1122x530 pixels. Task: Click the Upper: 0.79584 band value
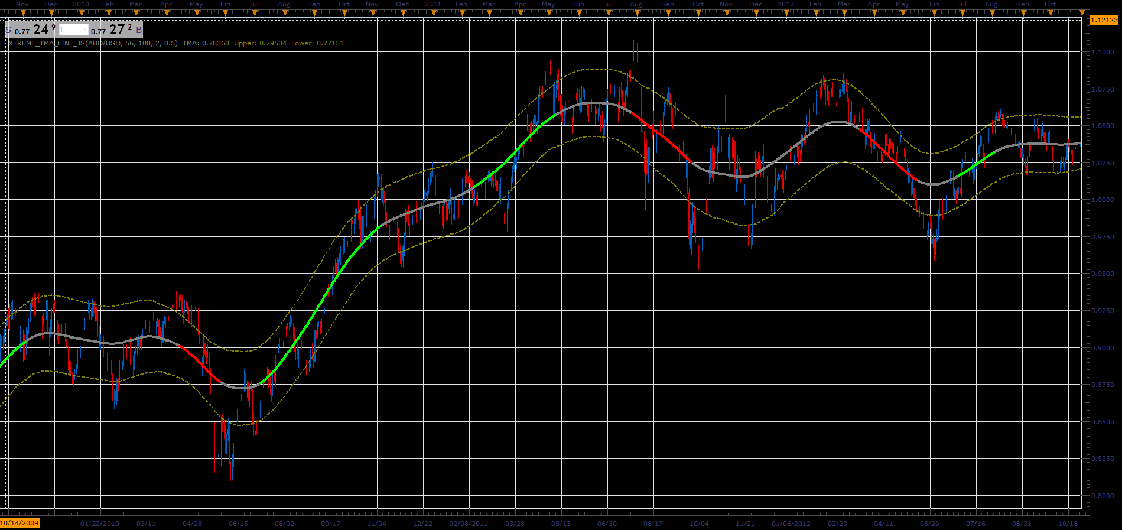261,43
